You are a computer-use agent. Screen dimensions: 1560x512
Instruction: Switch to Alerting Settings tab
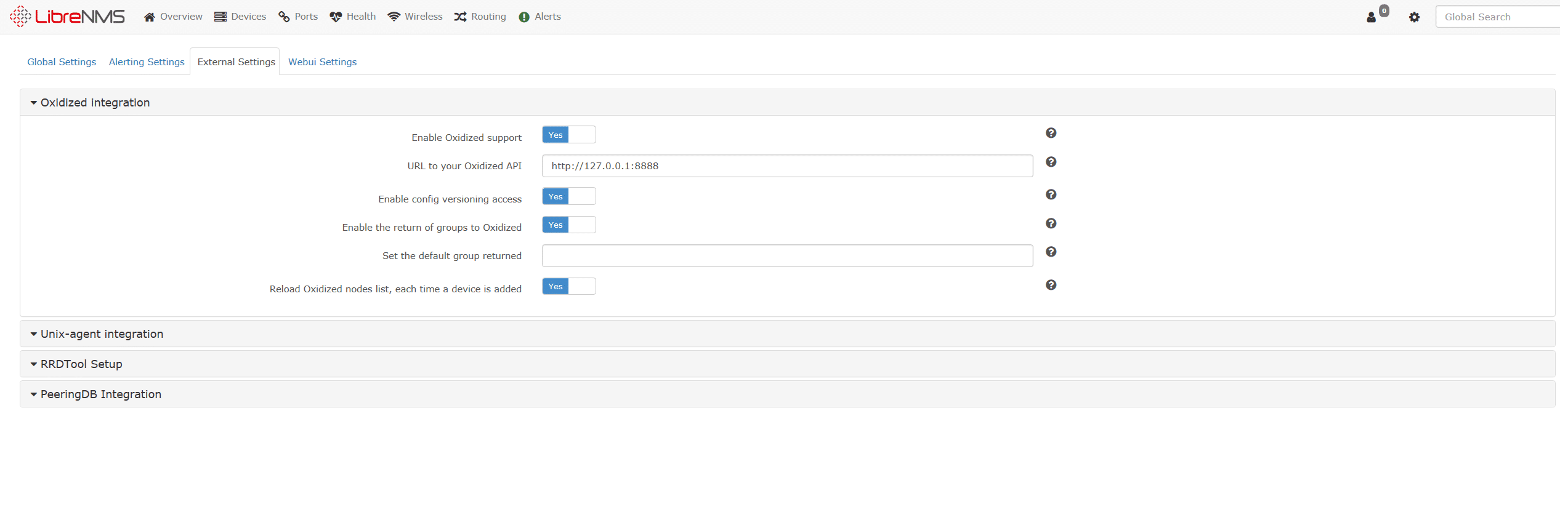(x=147, y=62)
